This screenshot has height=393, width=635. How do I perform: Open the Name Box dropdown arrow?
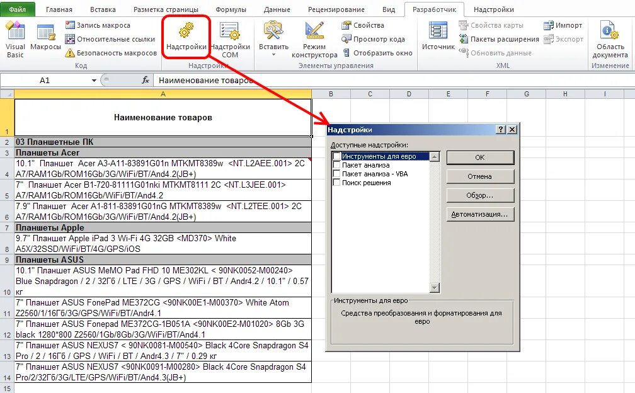pos(94,80)
